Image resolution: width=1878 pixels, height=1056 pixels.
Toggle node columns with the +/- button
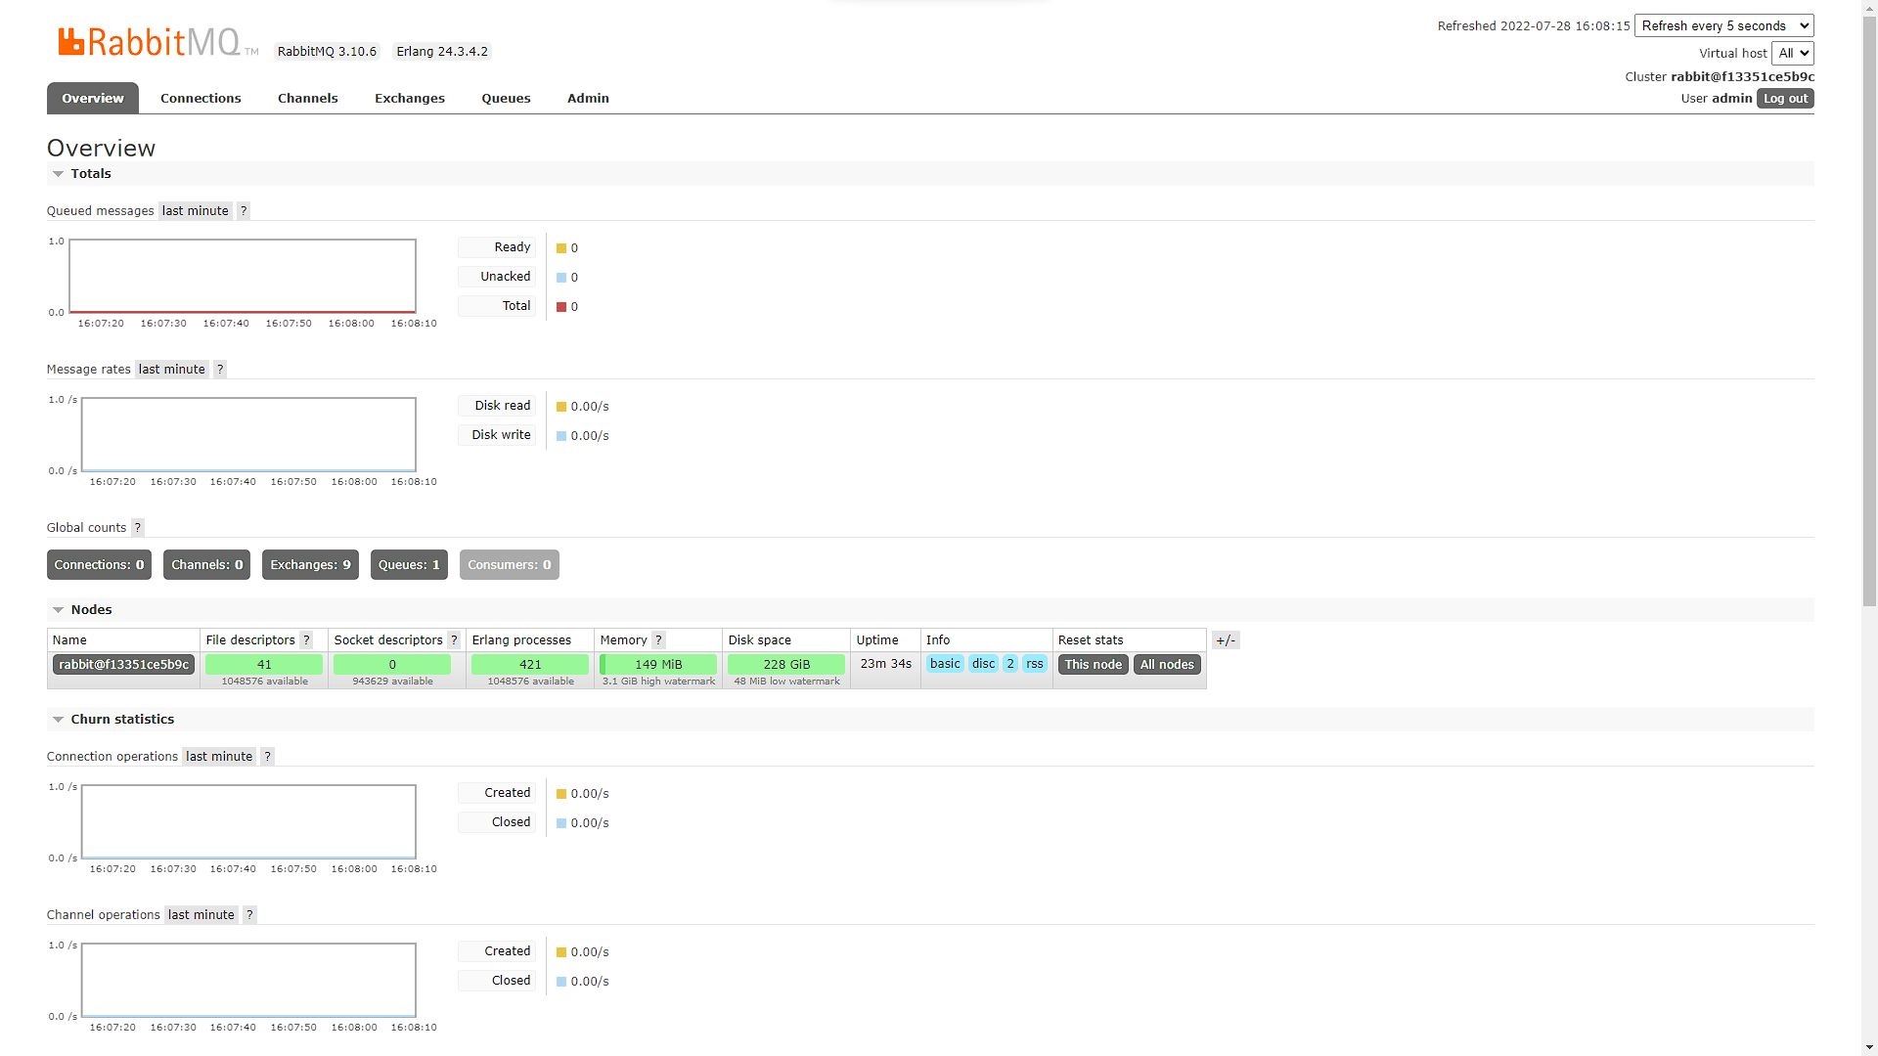(x=1226, y=640)
